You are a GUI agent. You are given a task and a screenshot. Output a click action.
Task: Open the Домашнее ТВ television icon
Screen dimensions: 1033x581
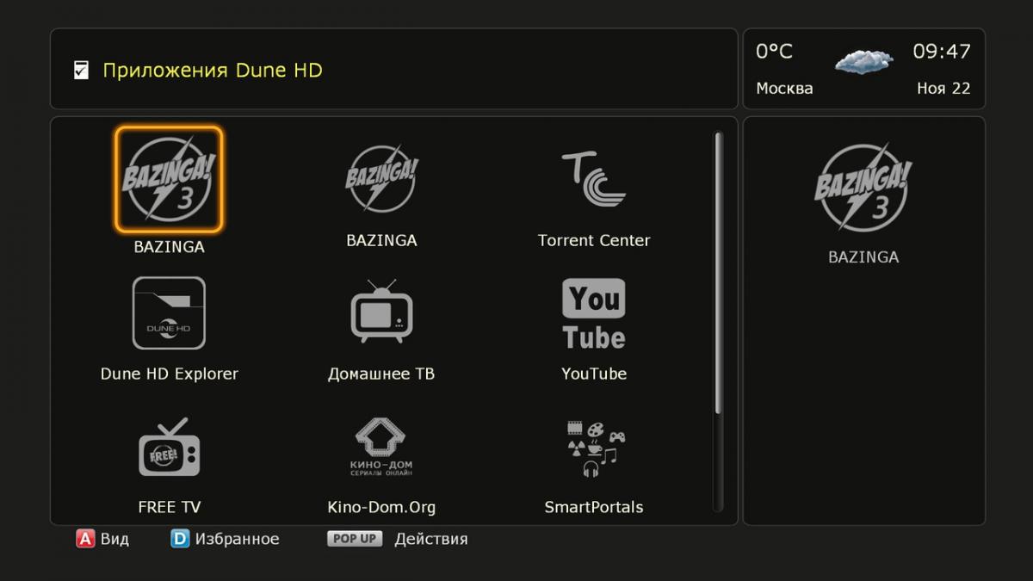pos(381,312)
